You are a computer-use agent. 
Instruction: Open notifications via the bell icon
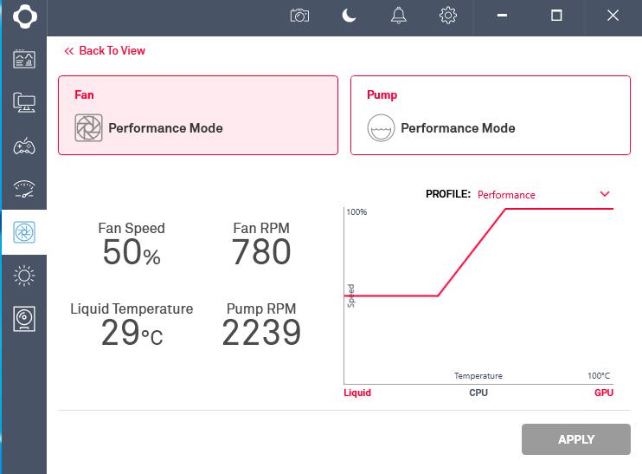[399, 16]
